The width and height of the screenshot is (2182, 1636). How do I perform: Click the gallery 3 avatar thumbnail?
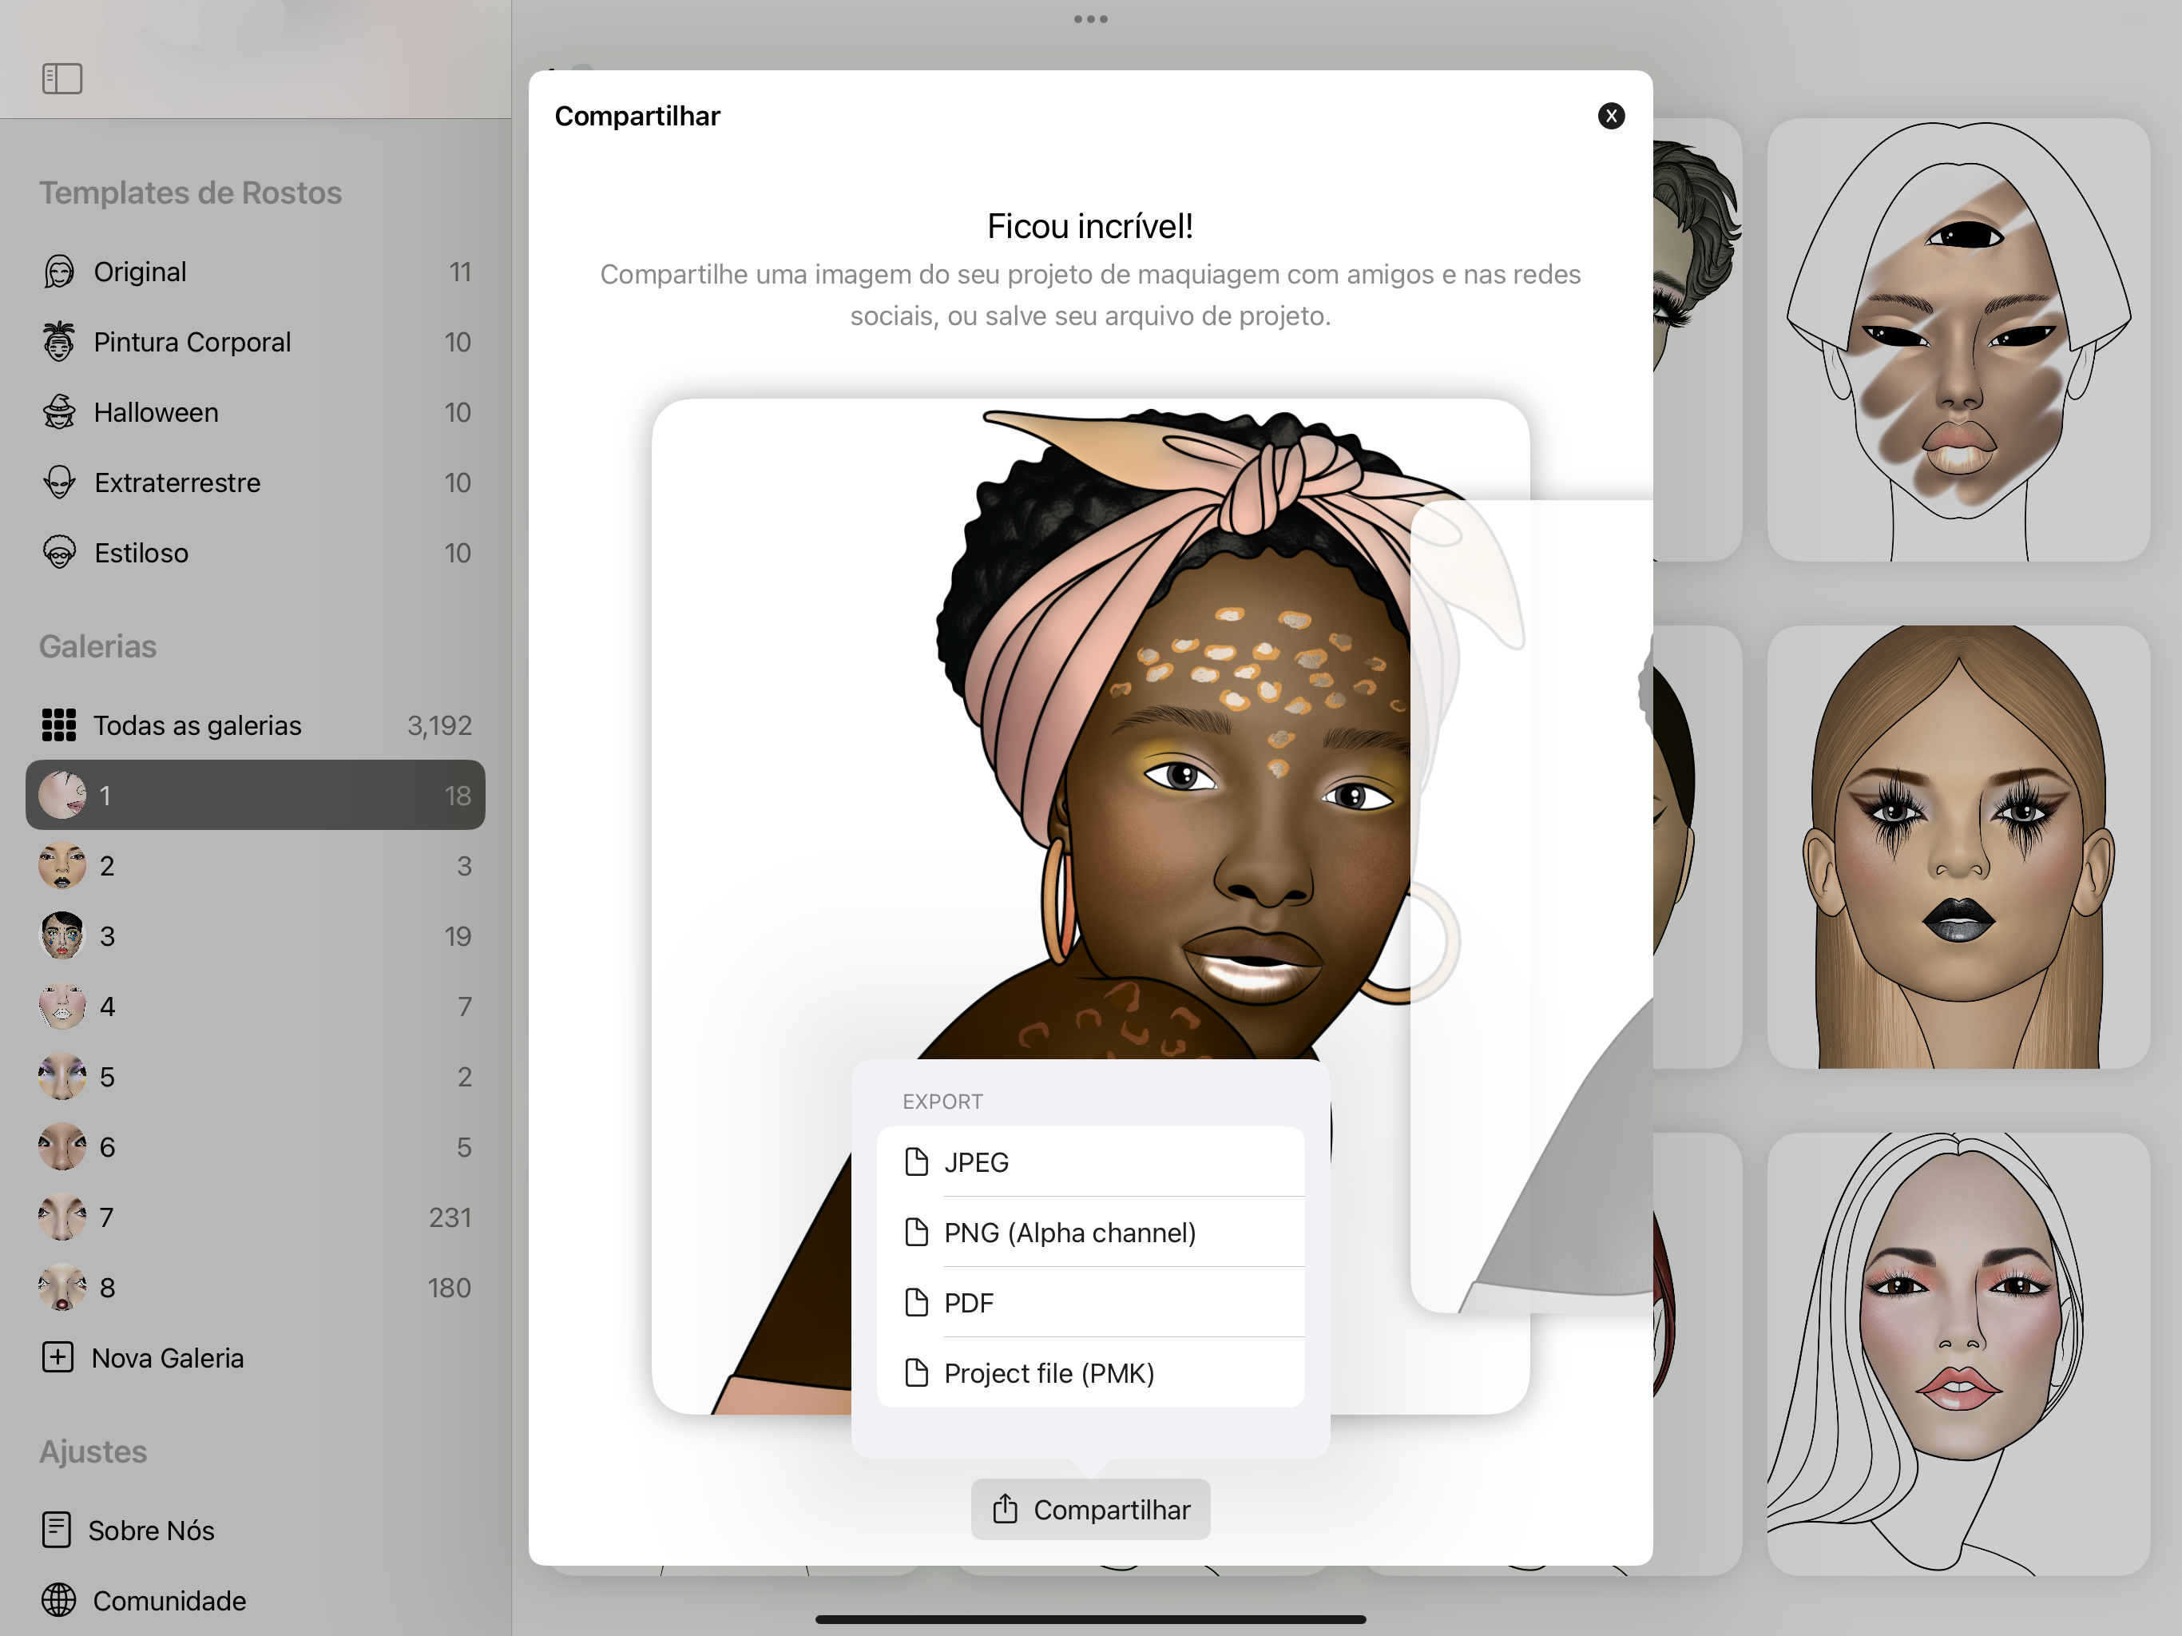62,935
